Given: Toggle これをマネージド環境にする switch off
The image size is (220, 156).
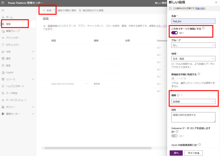Looking at the screenshot, I should (174, 33).
